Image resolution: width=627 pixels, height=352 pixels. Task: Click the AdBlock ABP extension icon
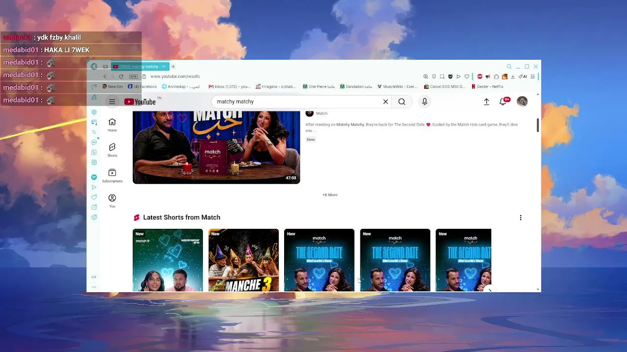[x=480, y=76]
